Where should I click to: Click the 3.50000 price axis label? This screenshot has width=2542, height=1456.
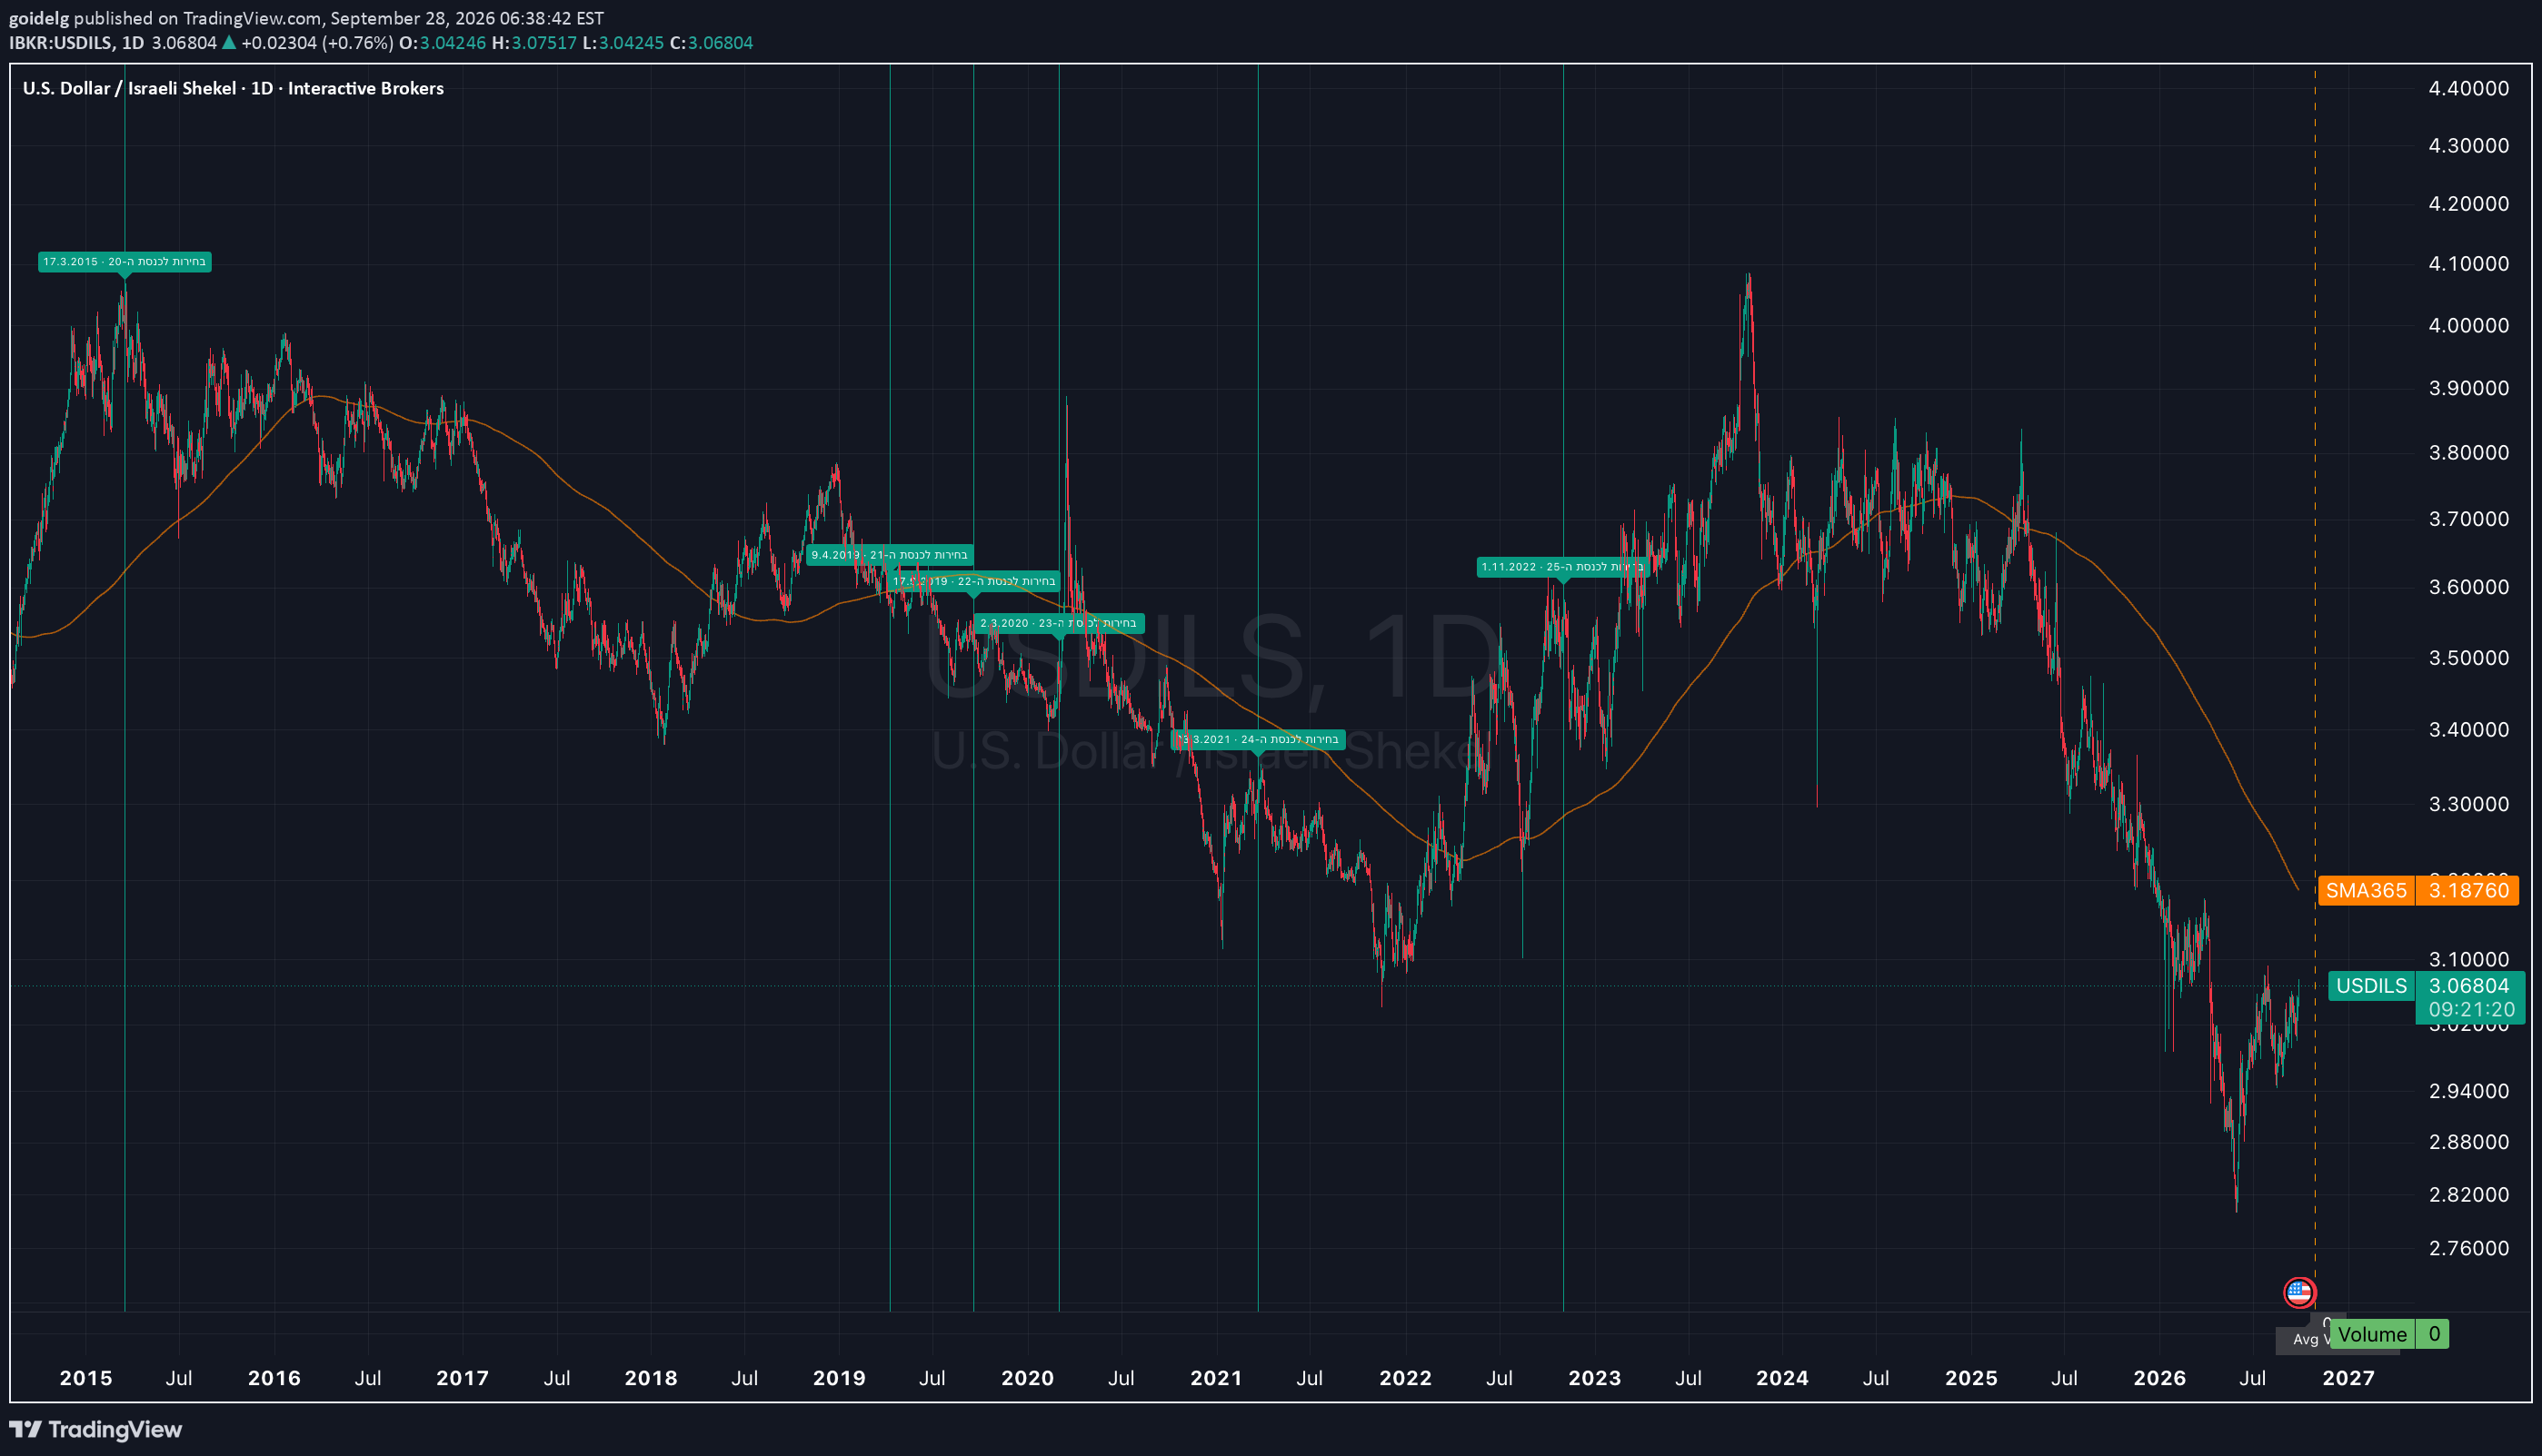click(x=2469, y=658)
